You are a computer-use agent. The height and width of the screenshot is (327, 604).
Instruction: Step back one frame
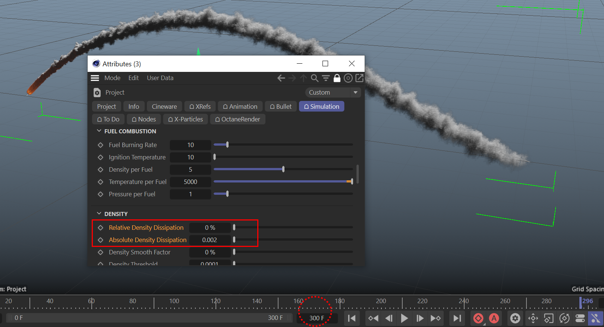click(389, 318)
